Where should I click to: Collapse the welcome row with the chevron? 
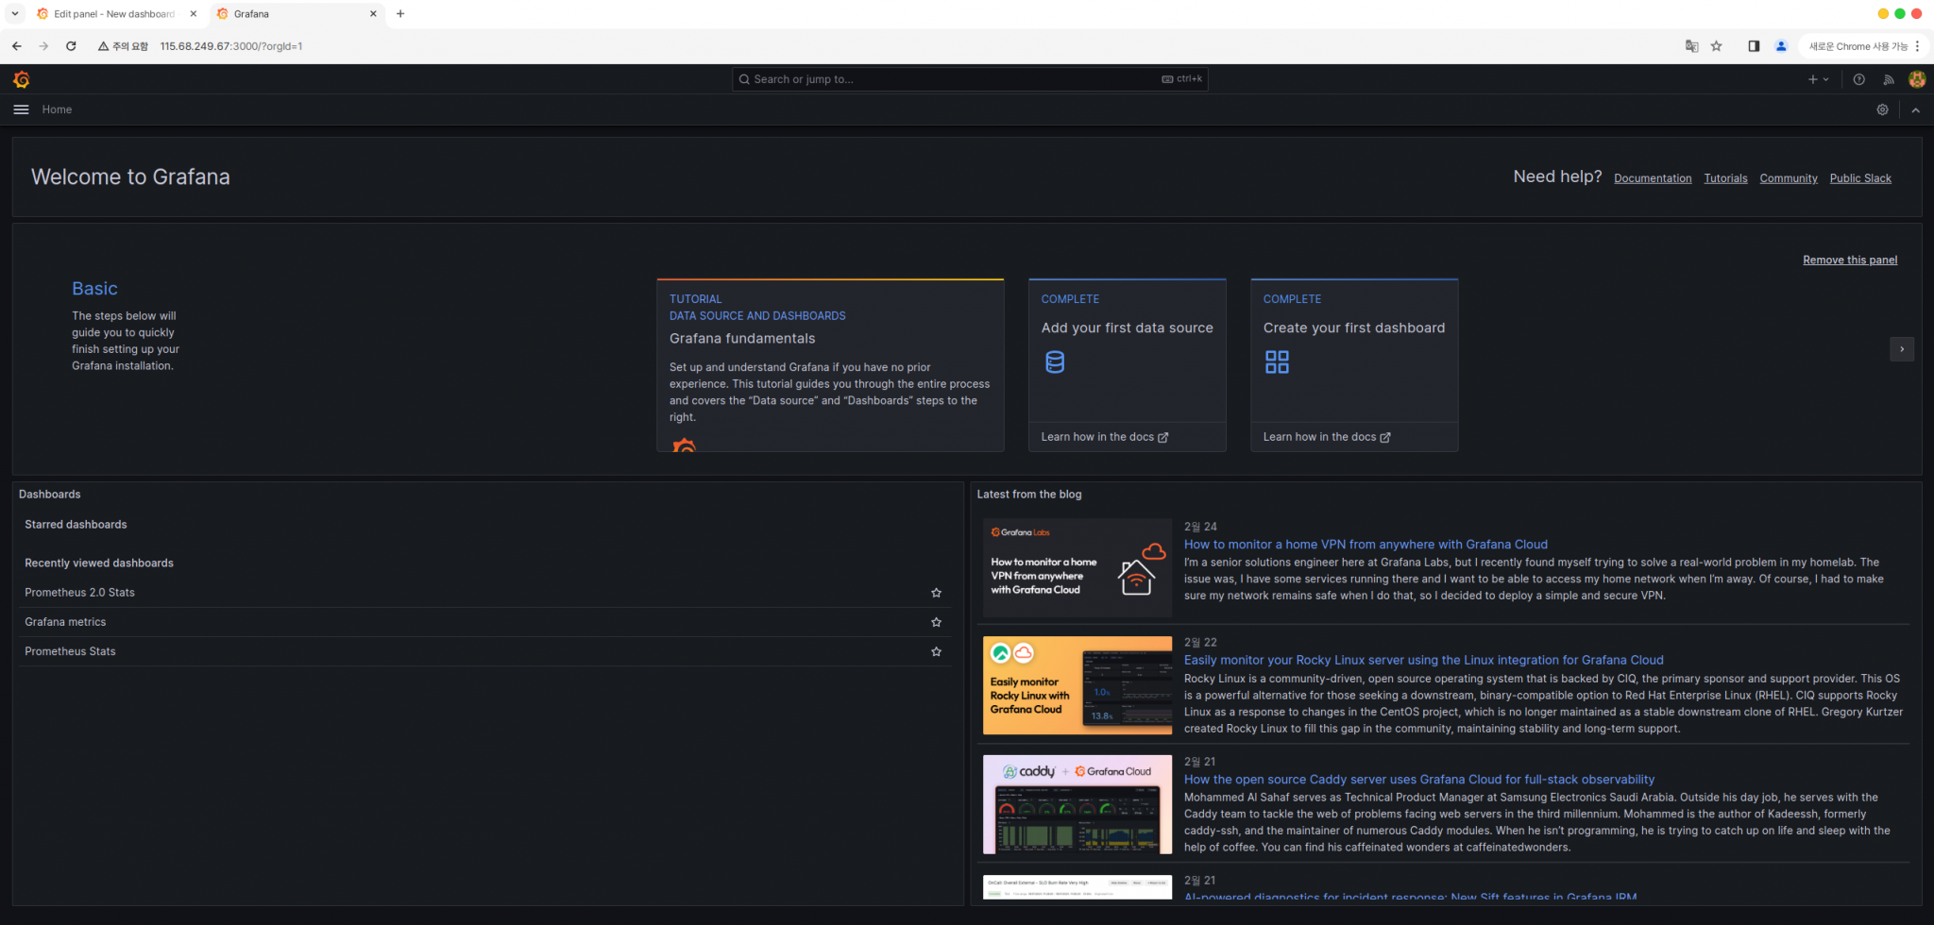click(x=1915, y=109)
